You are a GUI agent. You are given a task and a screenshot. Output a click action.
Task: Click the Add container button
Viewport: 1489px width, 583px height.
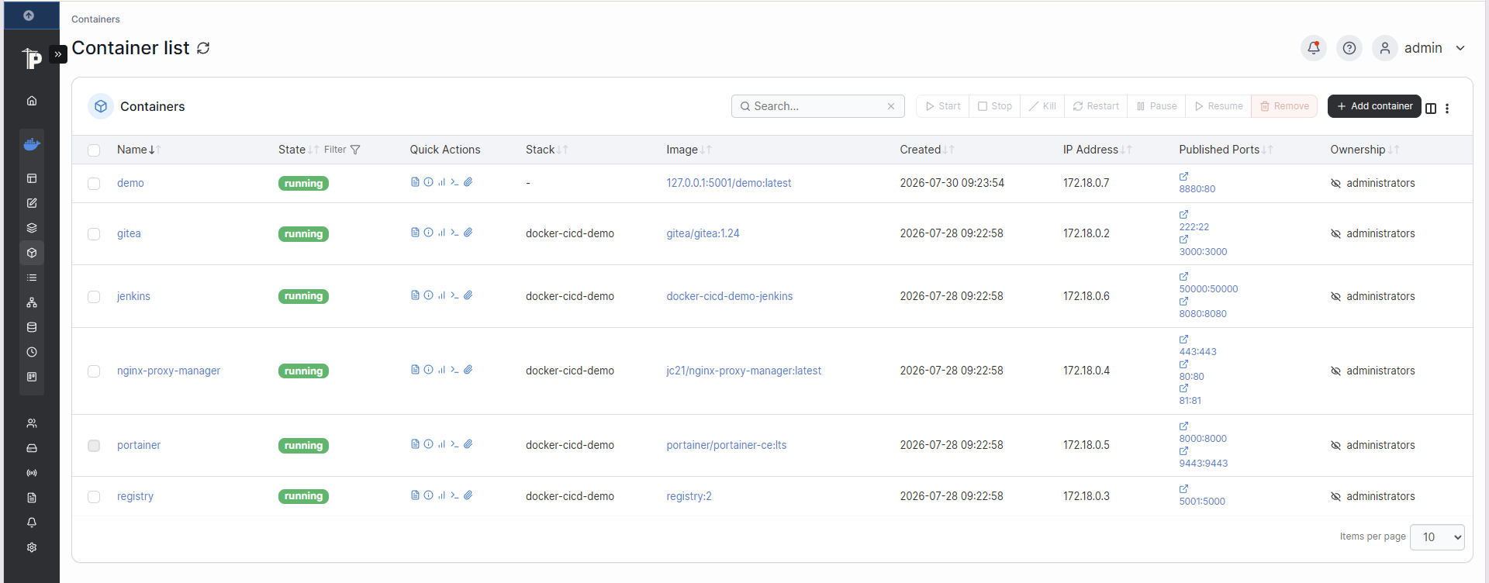point(1374,106)
